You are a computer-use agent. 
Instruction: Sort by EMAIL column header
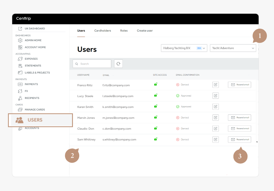[x=106, y=75]
